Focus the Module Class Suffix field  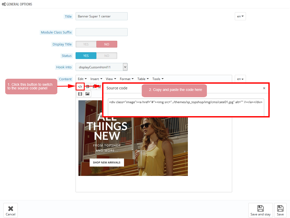(102, 32)
